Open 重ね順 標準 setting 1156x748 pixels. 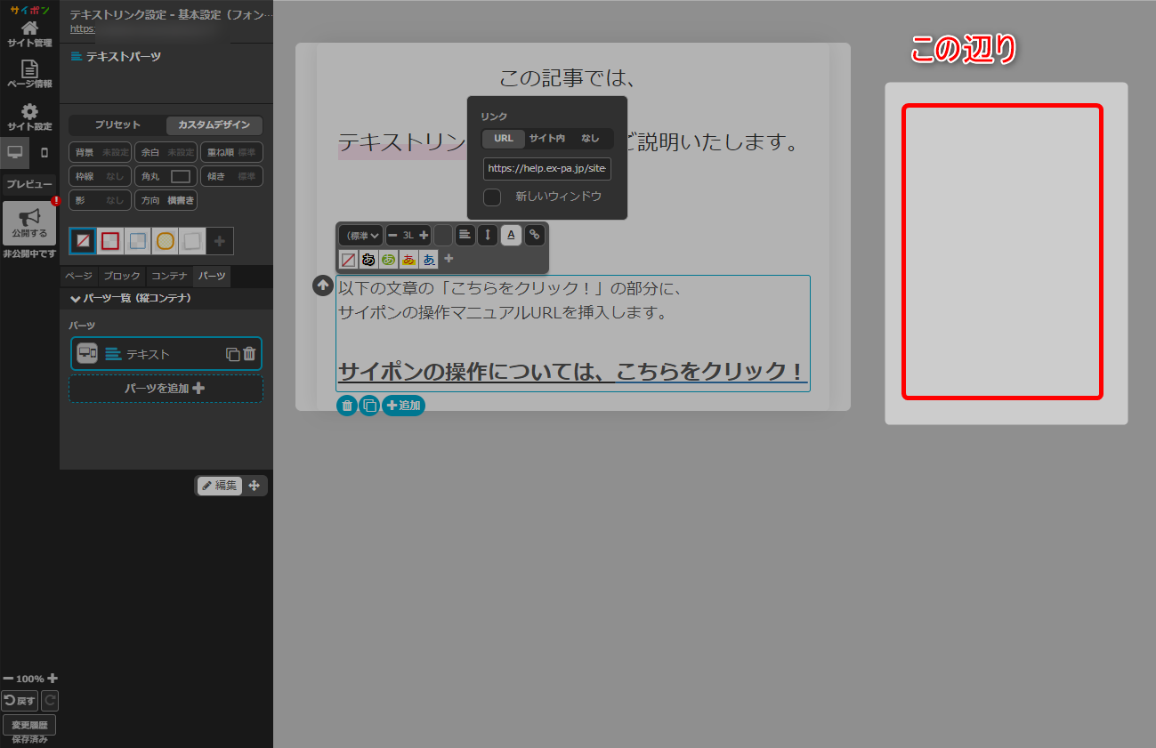point(231,152)
